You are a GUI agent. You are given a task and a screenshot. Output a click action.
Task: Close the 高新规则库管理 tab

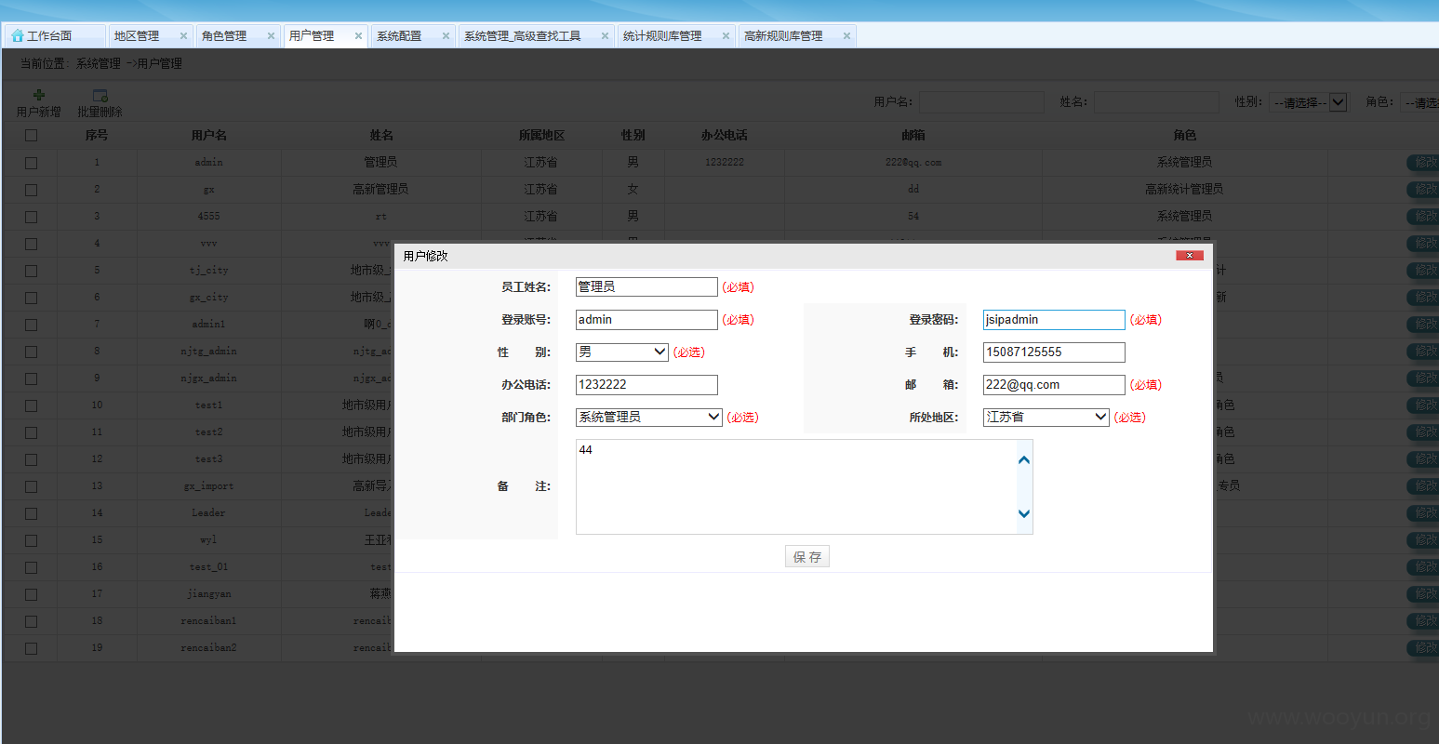[846, 36]
